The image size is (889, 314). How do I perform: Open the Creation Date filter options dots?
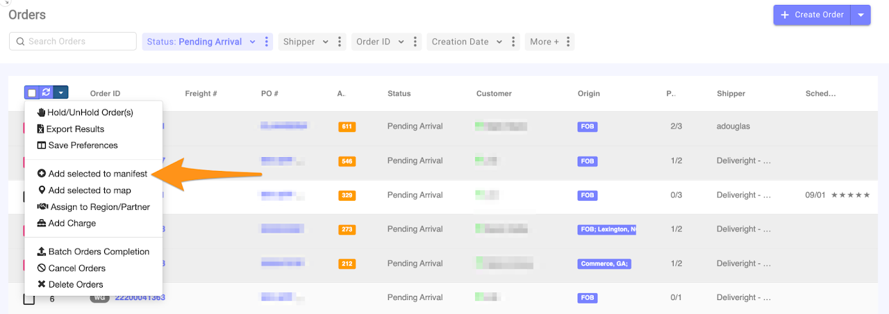[x=513, y=42]
